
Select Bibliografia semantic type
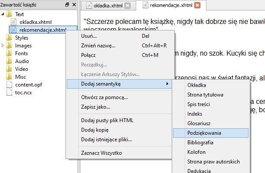coord(211,143)
